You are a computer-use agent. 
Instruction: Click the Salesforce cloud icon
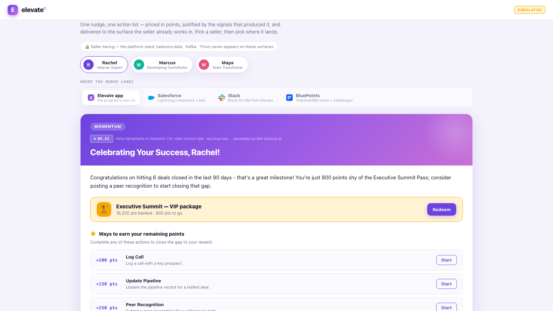coord(151,98)
